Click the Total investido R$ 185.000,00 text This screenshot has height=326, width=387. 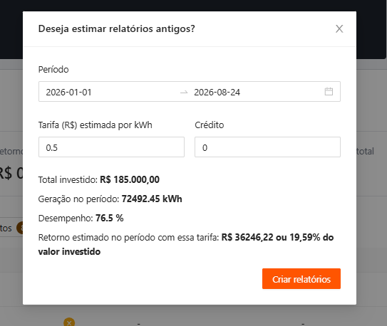tap(99, 179)
